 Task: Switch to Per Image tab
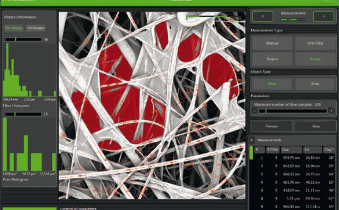[x=14, y=28]
